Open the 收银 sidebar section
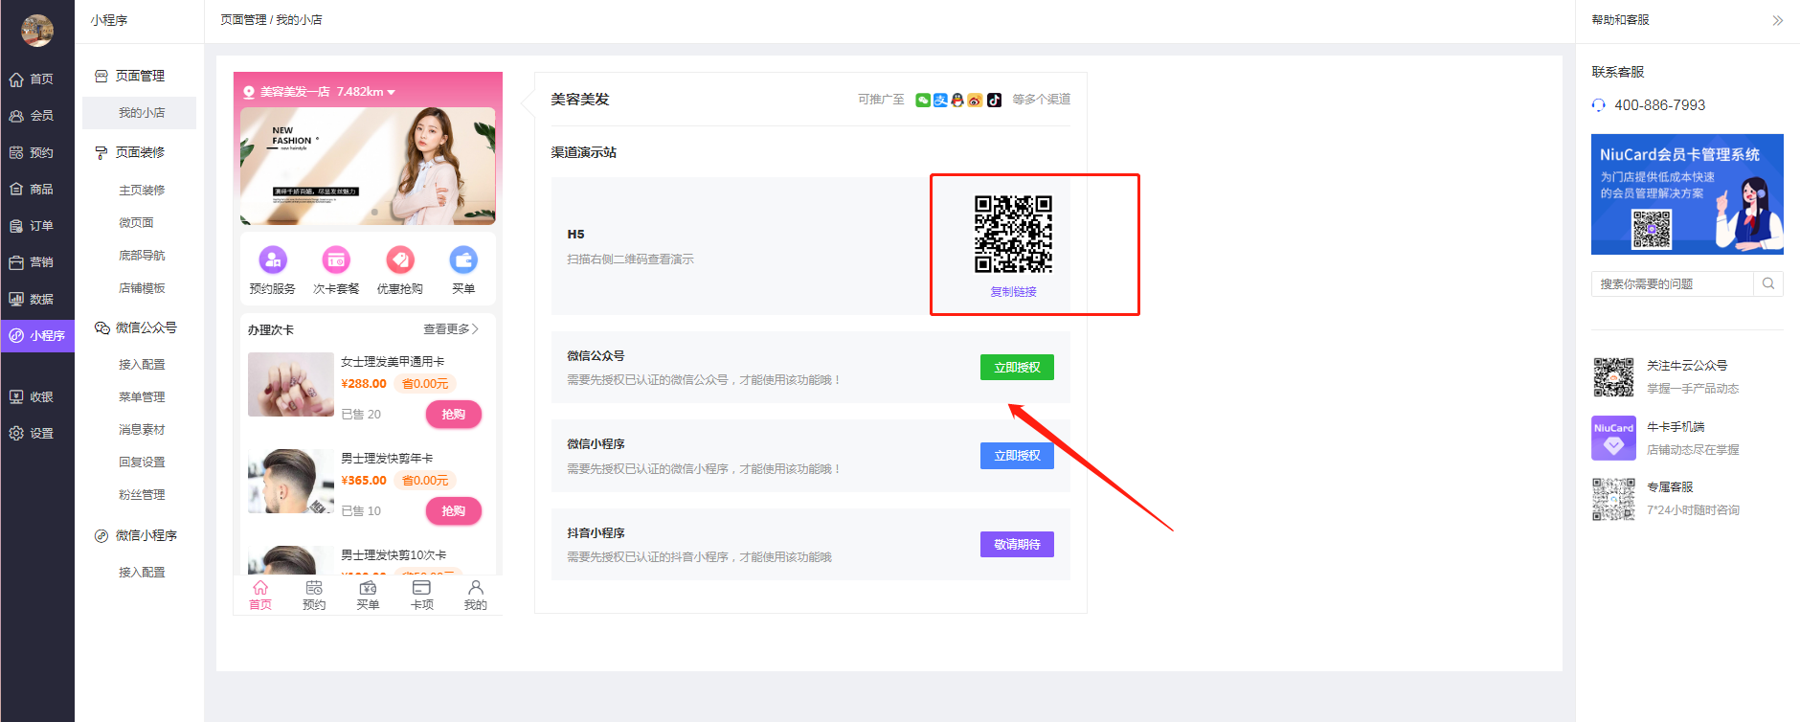This screenshot has height=722, width=1800. tap(37, 397)
